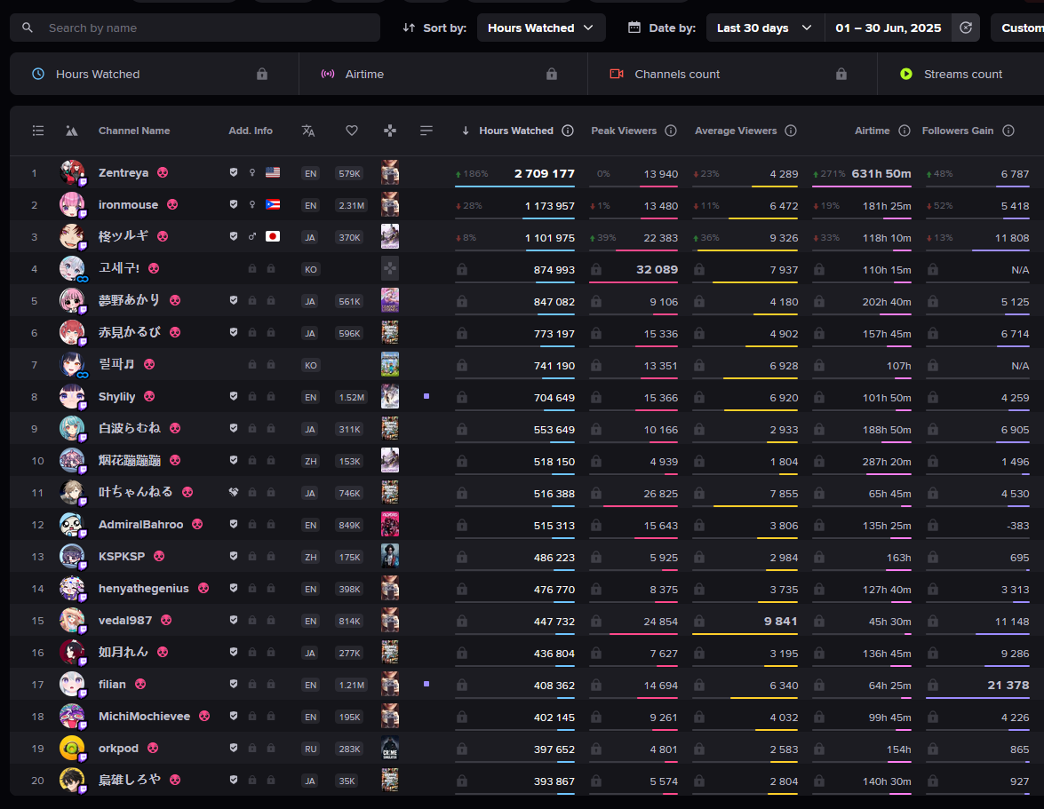Screen dimensions: 1044x809
Task: Click the filian avatar thumbnail
Action: pyautogui.click(x=72, y=684)
